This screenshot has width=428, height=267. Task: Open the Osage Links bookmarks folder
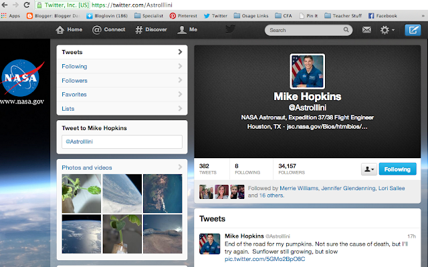[x=251, y=16]
